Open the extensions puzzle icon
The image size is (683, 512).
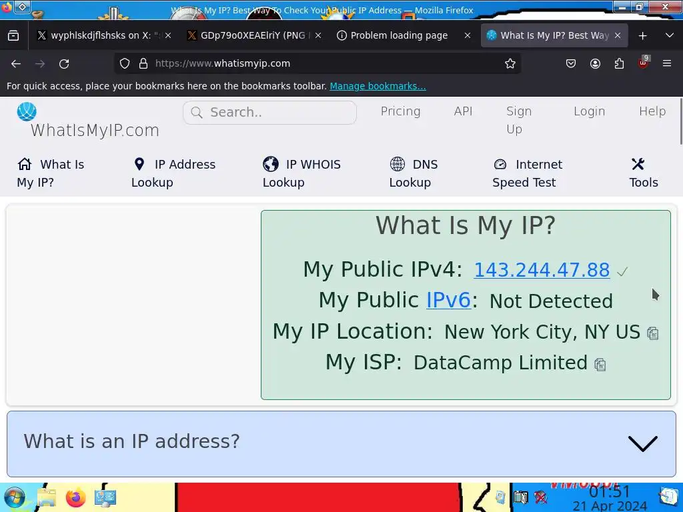[619, 63]
